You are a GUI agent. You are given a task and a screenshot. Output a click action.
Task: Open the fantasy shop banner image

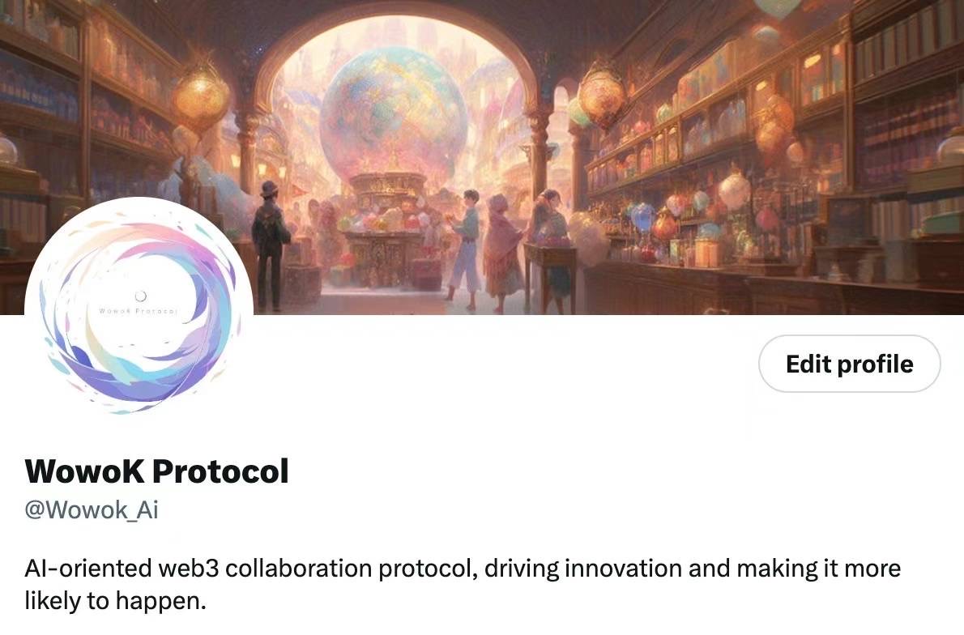tap(482, 157)
